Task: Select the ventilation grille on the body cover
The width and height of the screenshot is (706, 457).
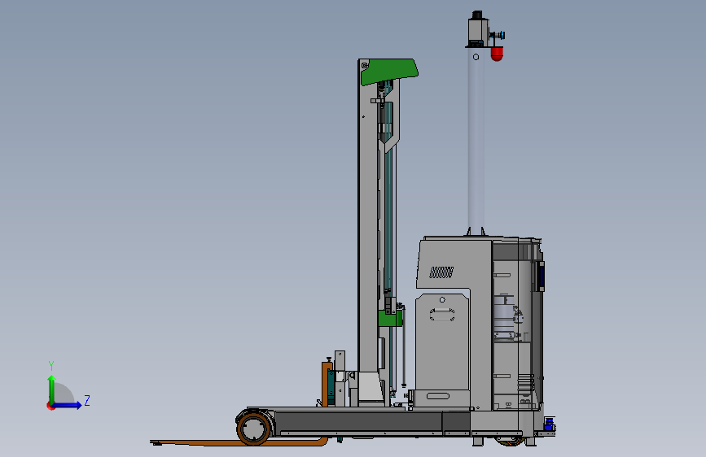Action: (x=441, y=272)
